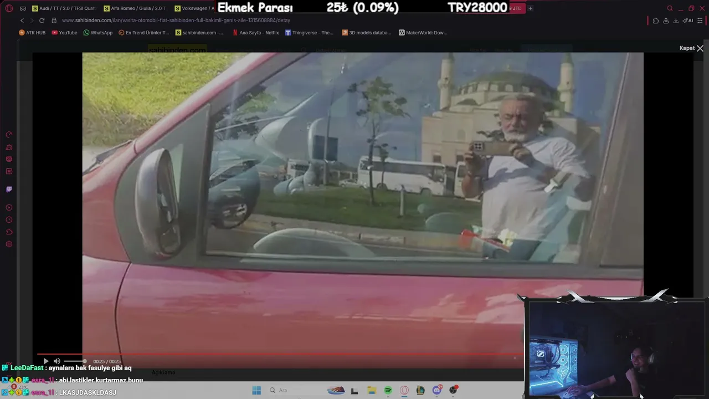Viewport: 709px width, 399px height.
Task: Open the Windows Start menu
Action: pyautogui.click(x=256, y=390)
